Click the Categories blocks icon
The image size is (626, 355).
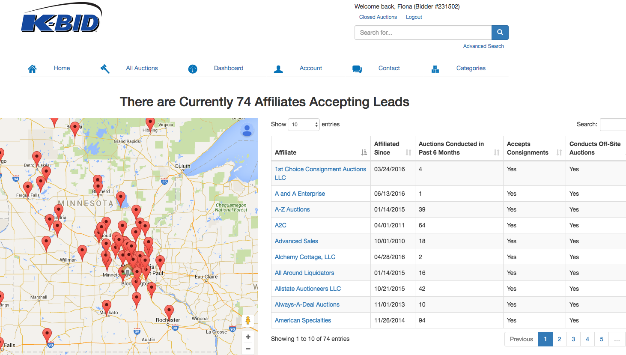click(435, 69)
